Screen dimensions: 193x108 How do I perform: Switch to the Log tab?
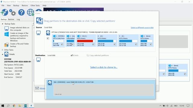coord(18,19)
